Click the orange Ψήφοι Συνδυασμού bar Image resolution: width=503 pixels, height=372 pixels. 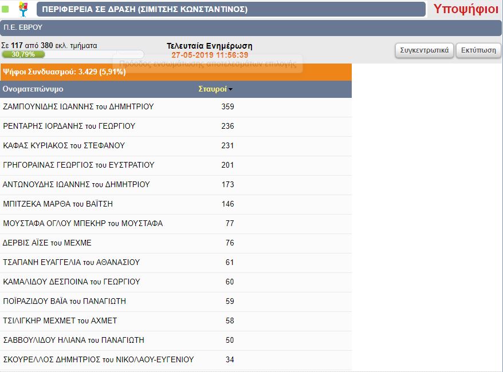pyautogui.click(x=175, y=72)
